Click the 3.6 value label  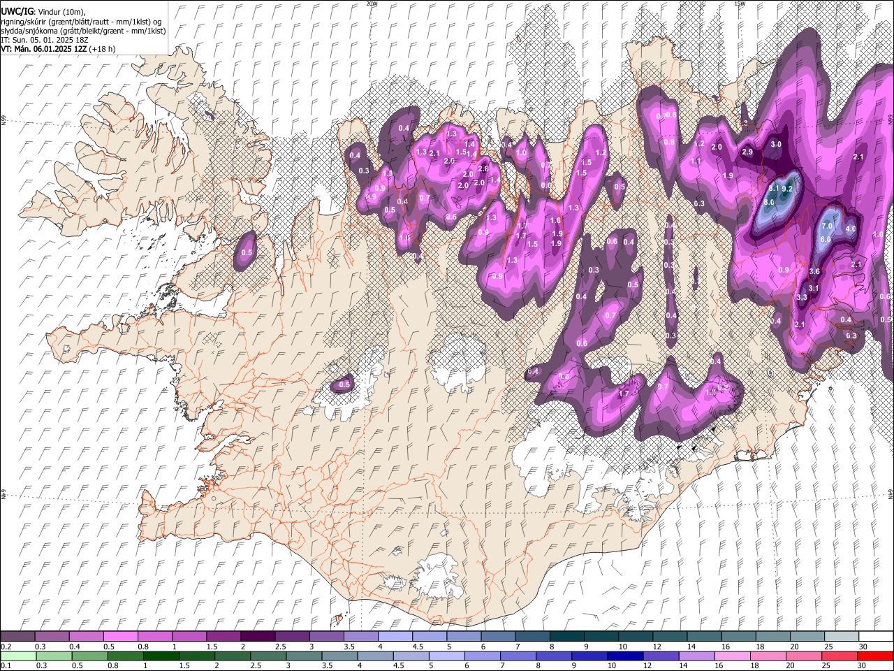tap(814, 271)
